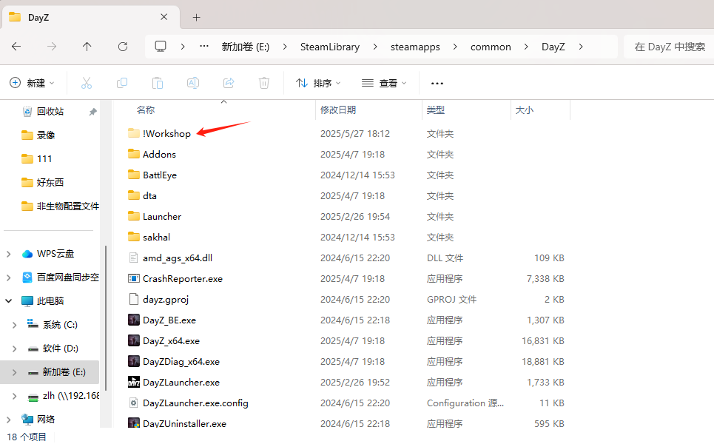This screenshot has width=714, height=444.
Task: Click the This PC monitor icon in address bar
Action: click(161, 47)
